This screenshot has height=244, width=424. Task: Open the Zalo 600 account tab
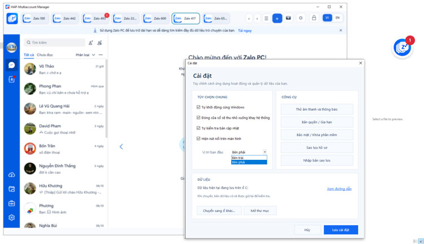[x=155, y=19]
